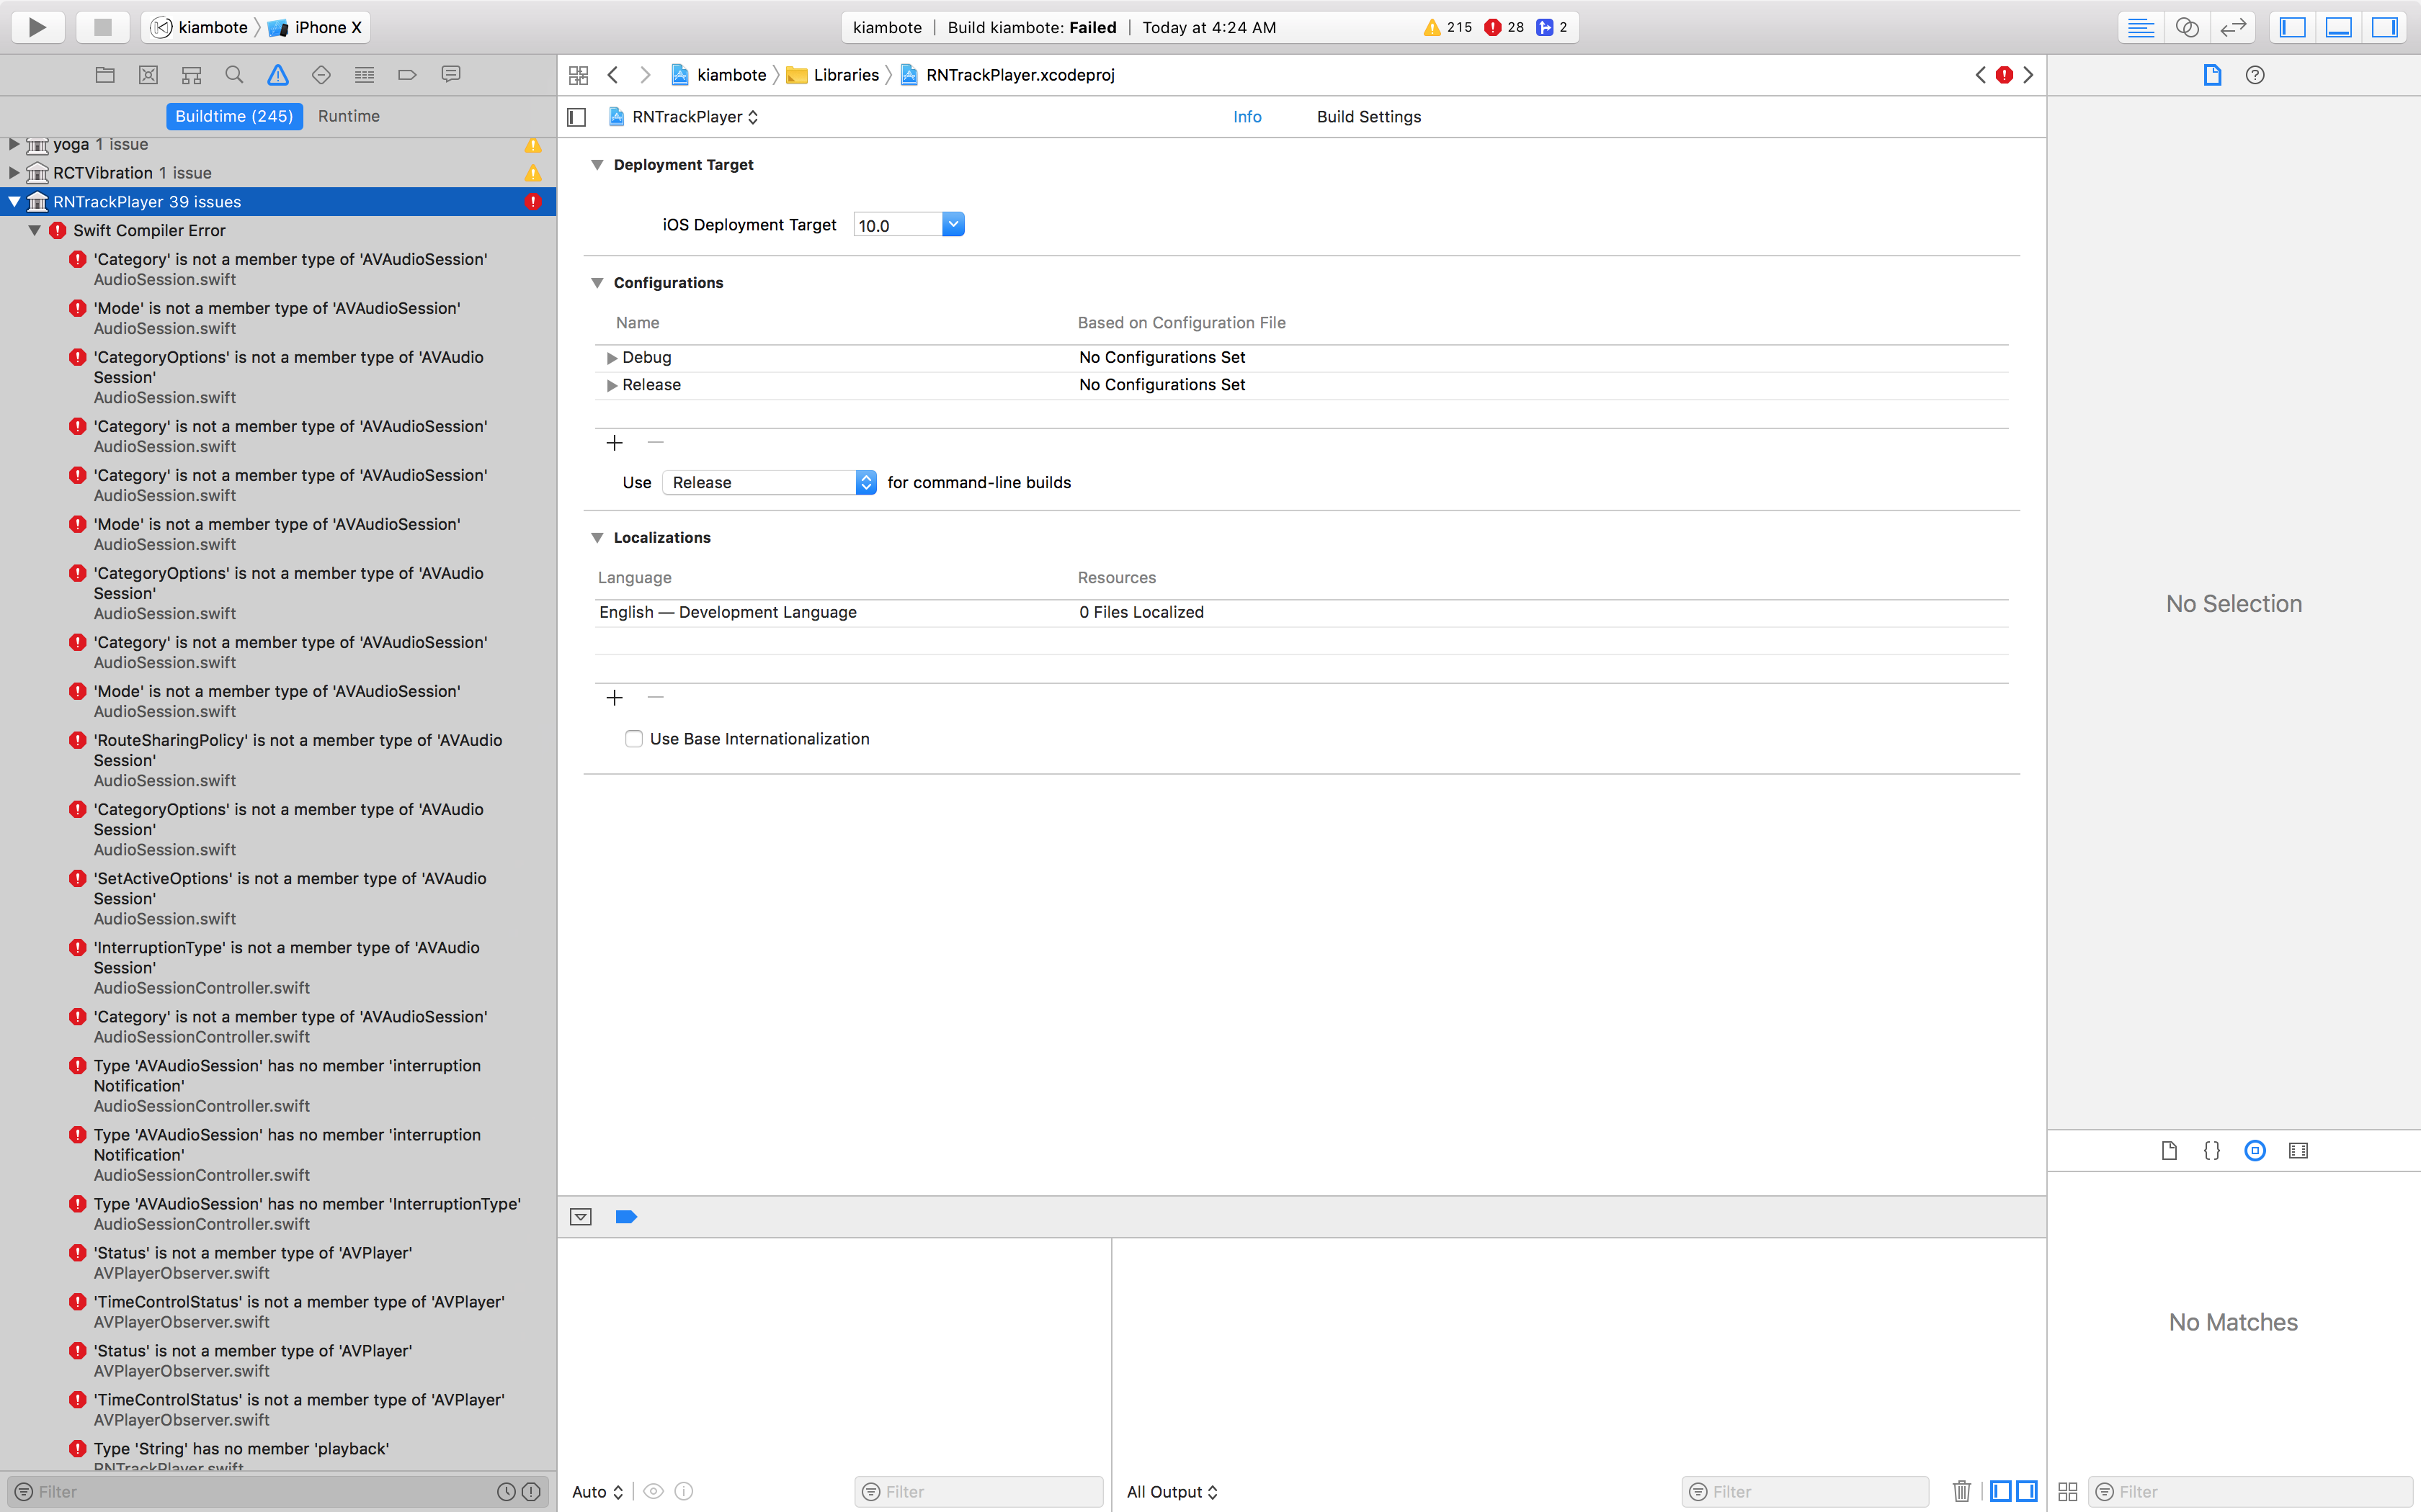The height and width of the screenshot is (1512, 2421).
Task: Open the iOS Deployment Target dropdown
Action: click(953, 224)
